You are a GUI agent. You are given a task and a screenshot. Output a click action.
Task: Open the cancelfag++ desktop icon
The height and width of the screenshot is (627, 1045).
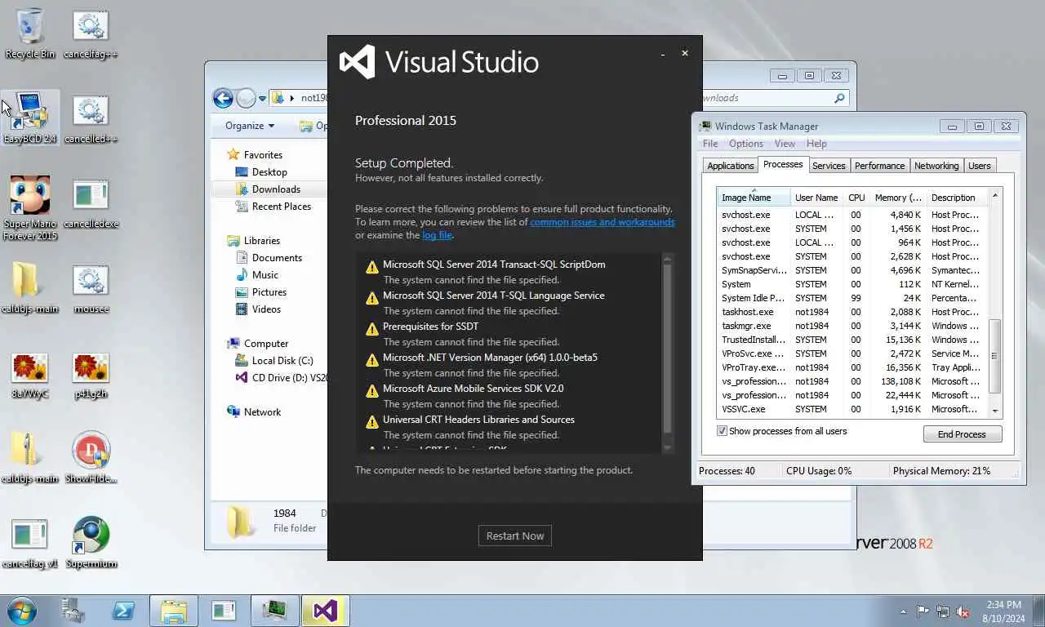(x=91, y=33)
